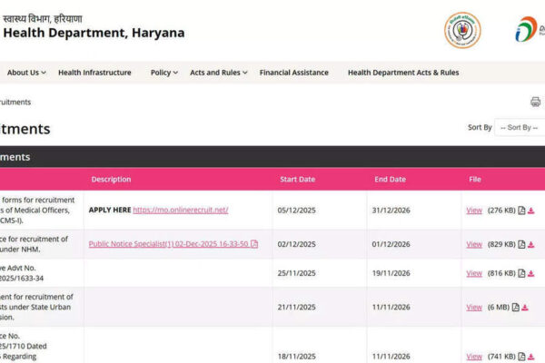Image resolution: width=545 pixels, height=363 pixels.
Task: Open Public Notice Specialist 02-Dec-2025 link
Action: (x=169, y=244)
